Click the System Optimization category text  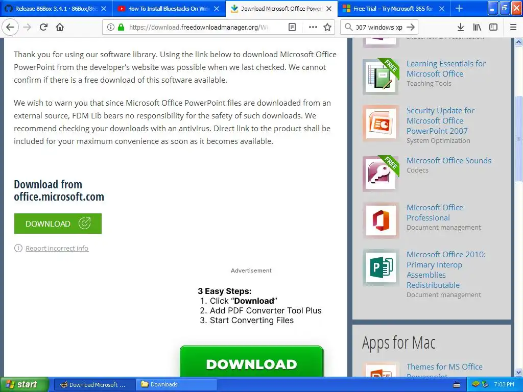[438, 140]
